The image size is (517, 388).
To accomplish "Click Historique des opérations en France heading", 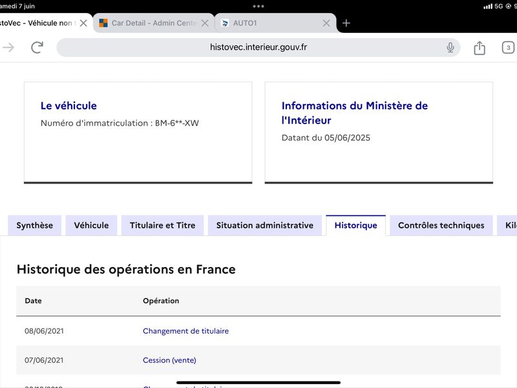I will pyautogui.click(x=126, y=269).
